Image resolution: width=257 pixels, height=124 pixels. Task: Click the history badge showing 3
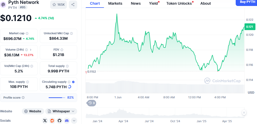click(x=91, y=103)
